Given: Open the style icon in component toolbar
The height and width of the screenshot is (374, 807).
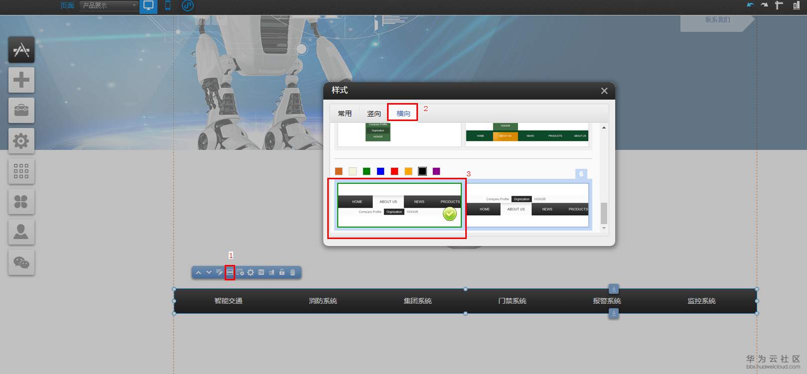Looking at the screenshot, I should [x=230, y=272].
